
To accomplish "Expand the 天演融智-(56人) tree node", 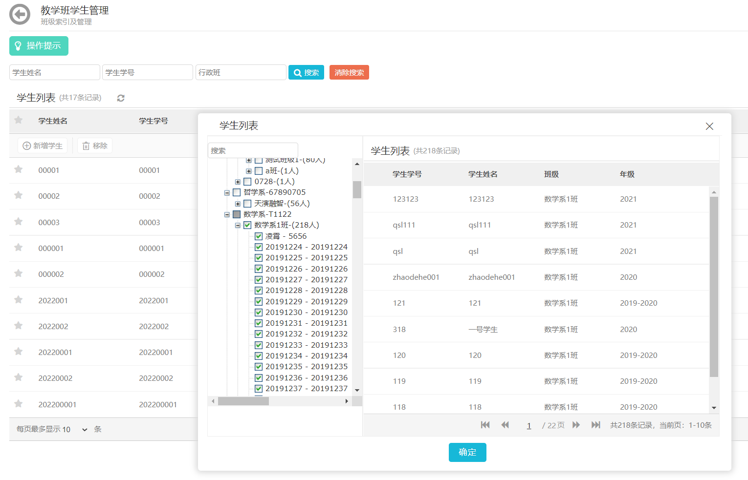I will [238, 204].
